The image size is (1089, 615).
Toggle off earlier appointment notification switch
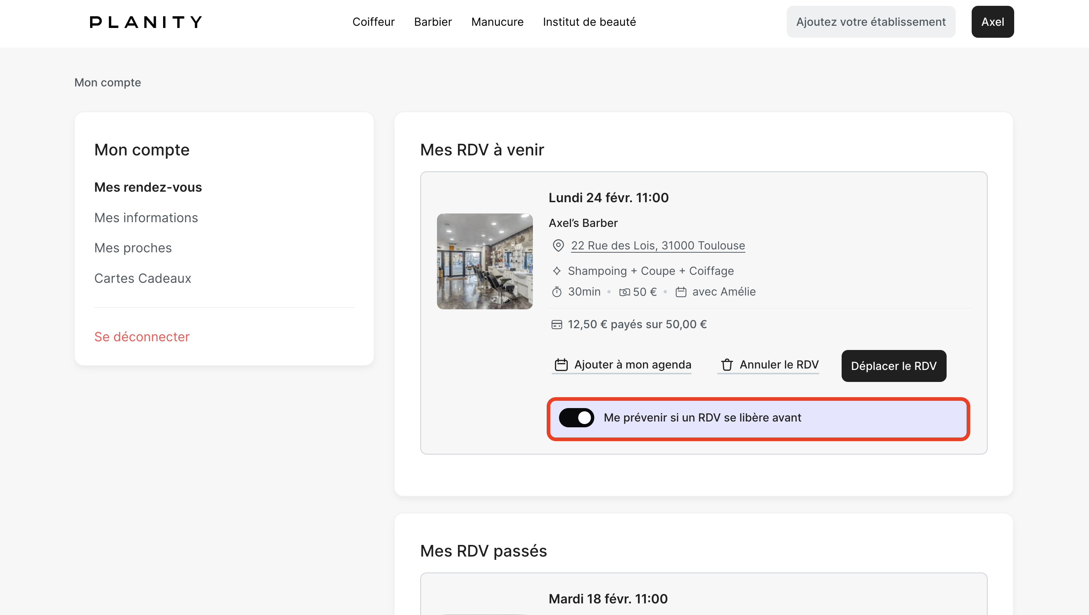coord(576,418)
